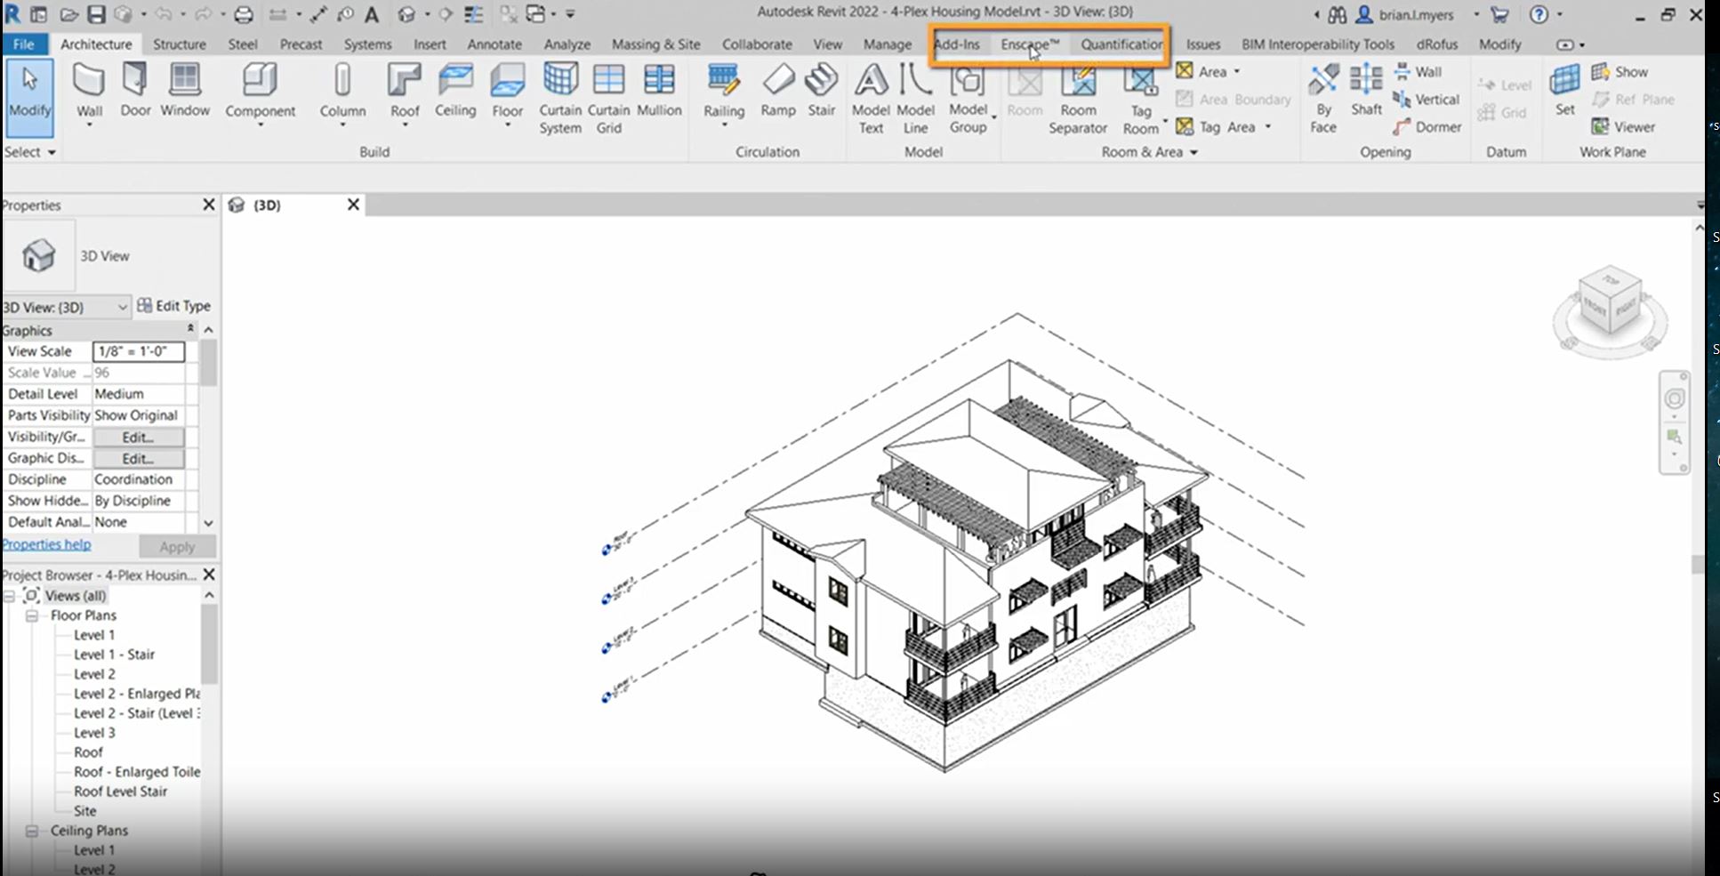Collapse the Floor Plans tree node

click(x=32, y=615)
